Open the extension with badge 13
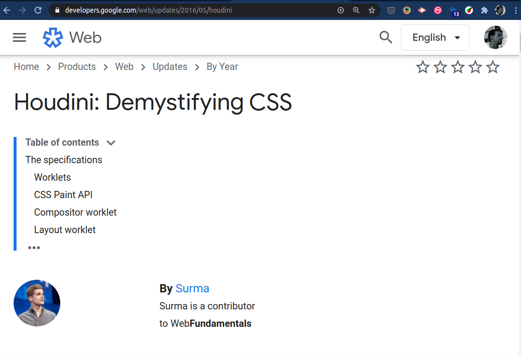 point(454,11)
